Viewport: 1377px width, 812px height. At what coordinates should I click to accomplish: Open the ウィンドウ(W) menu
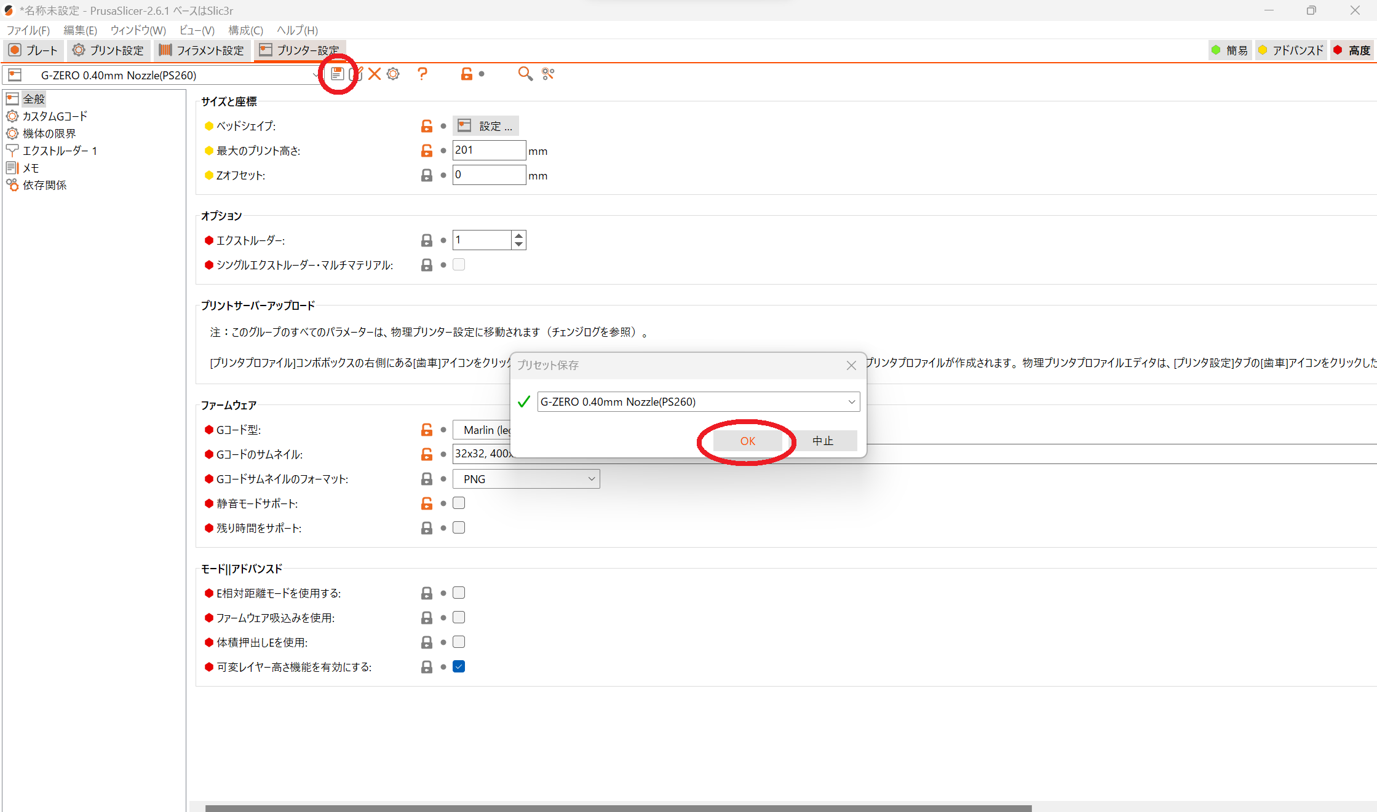click(138, 30)
